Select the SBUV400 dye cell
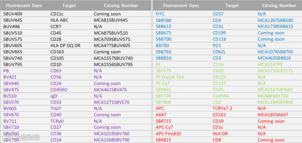The height and width of the screenshot is (143, 302). point(13,14)
